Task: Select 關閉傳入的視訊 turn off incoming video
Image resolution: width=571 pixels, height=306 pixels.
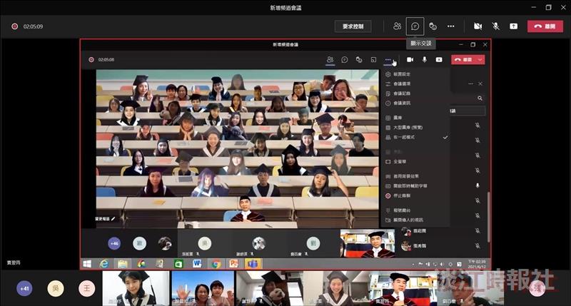Action: coord(415,220)
